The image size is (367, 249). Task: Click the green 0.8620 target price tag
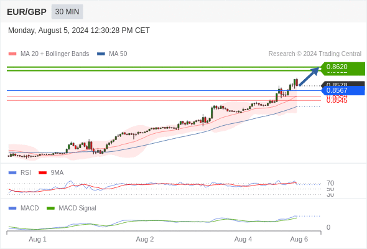343,68
